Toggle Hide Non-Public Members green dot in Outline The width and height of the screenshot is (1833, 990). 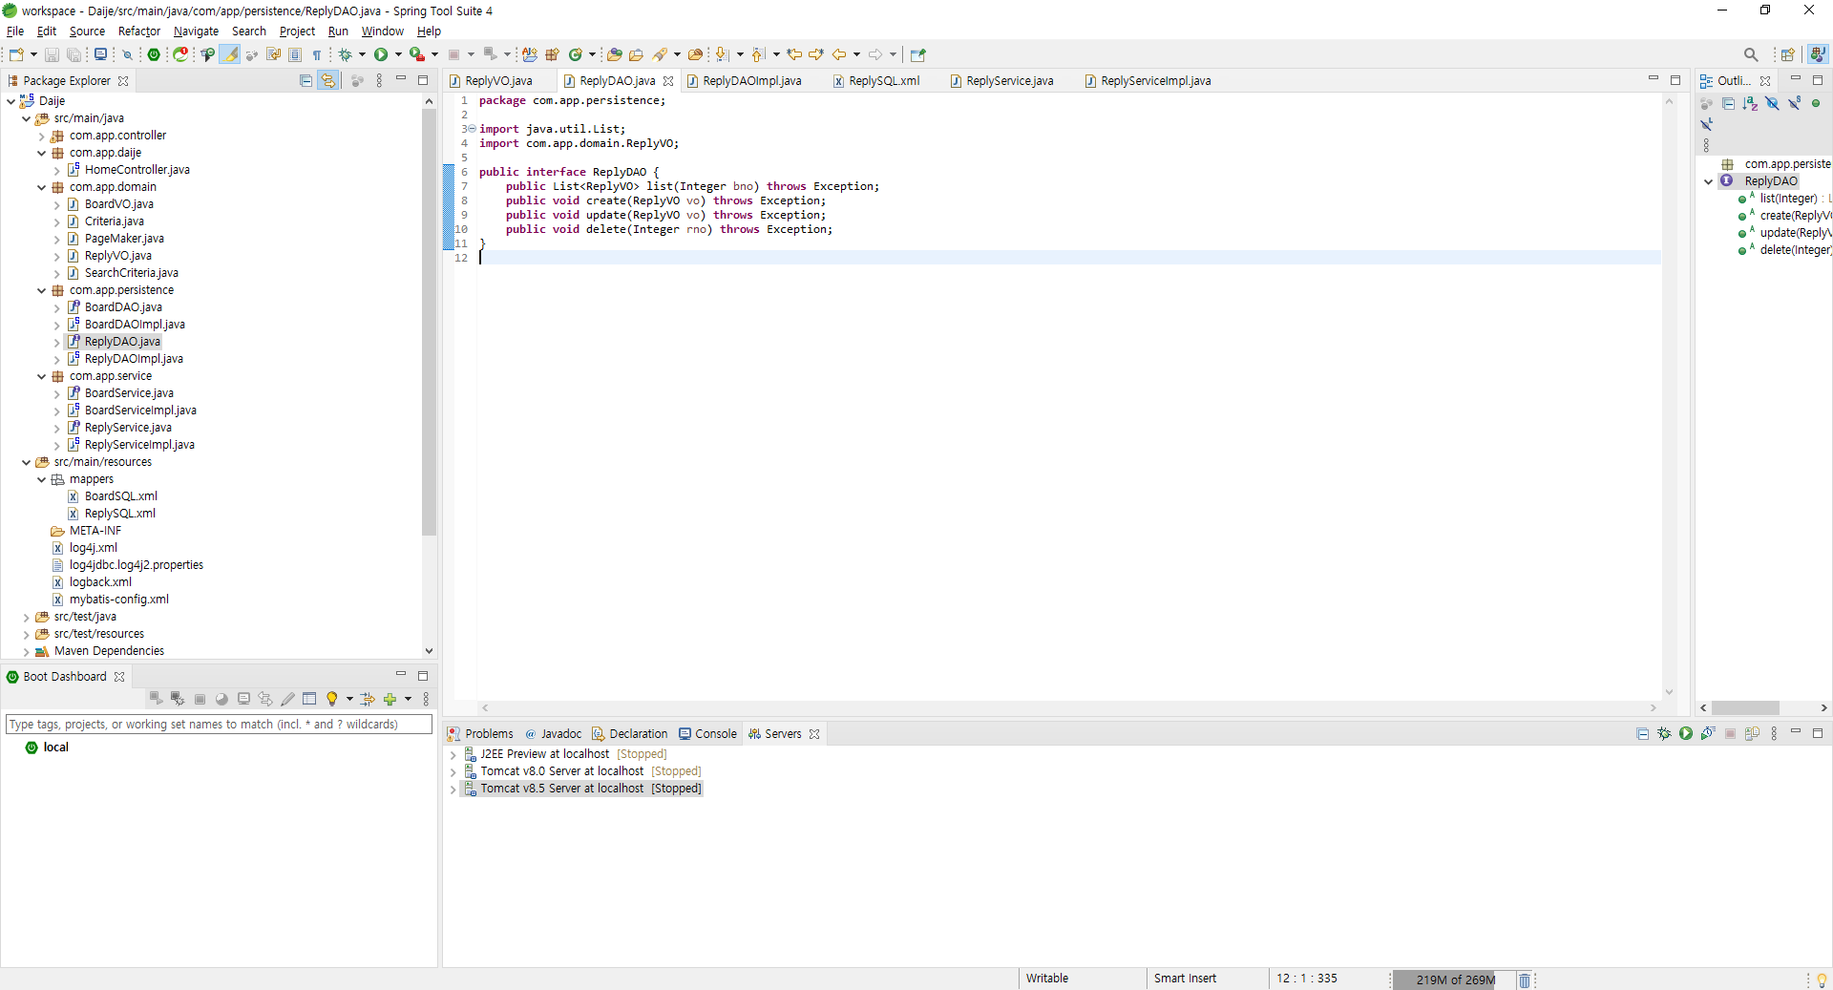click(1816, 103)
